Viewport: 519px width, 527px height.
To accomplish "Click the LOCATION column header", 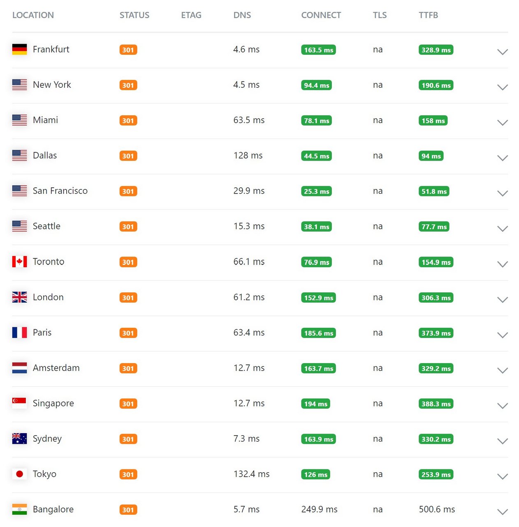I will (x=33, y=15).
